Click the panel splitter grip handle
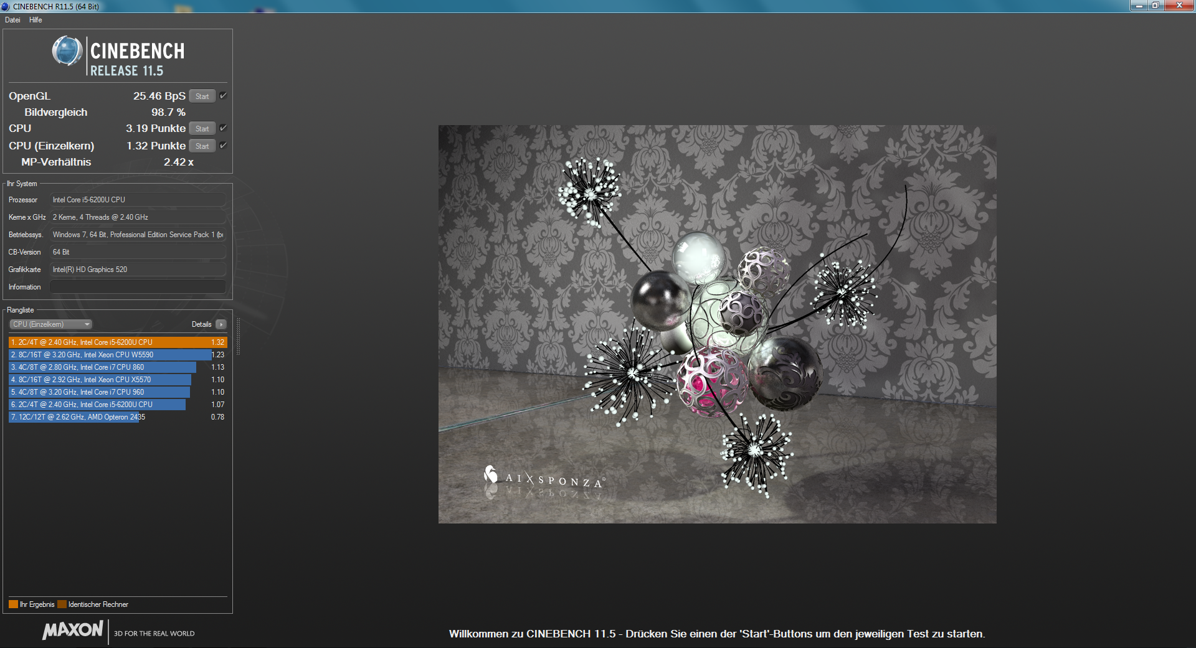 click(x=238, y=336)
